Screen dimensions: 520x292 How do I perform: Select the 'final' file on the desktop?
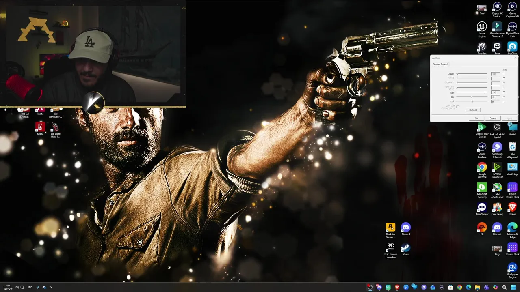482,9
